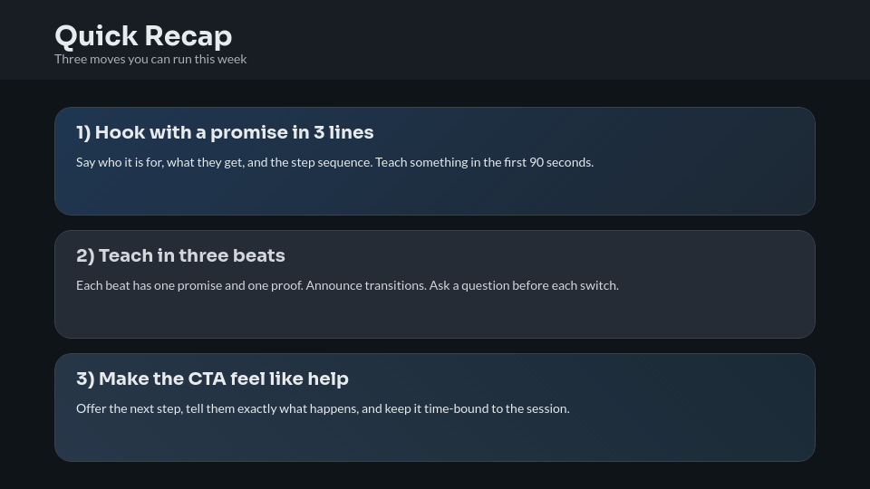Click empty space below the first card's text
The width and height of the screenshot is (870, 489).
click(435, 193)
